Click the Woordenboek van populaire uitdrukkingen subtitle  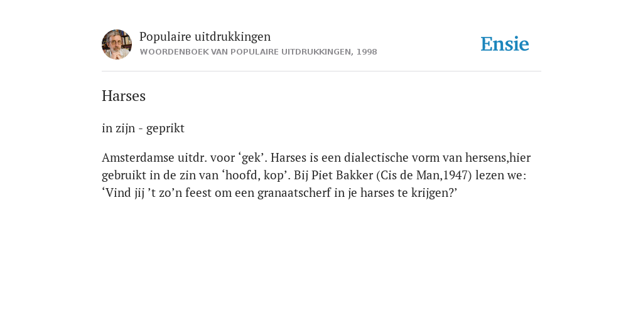click(258, 52)
